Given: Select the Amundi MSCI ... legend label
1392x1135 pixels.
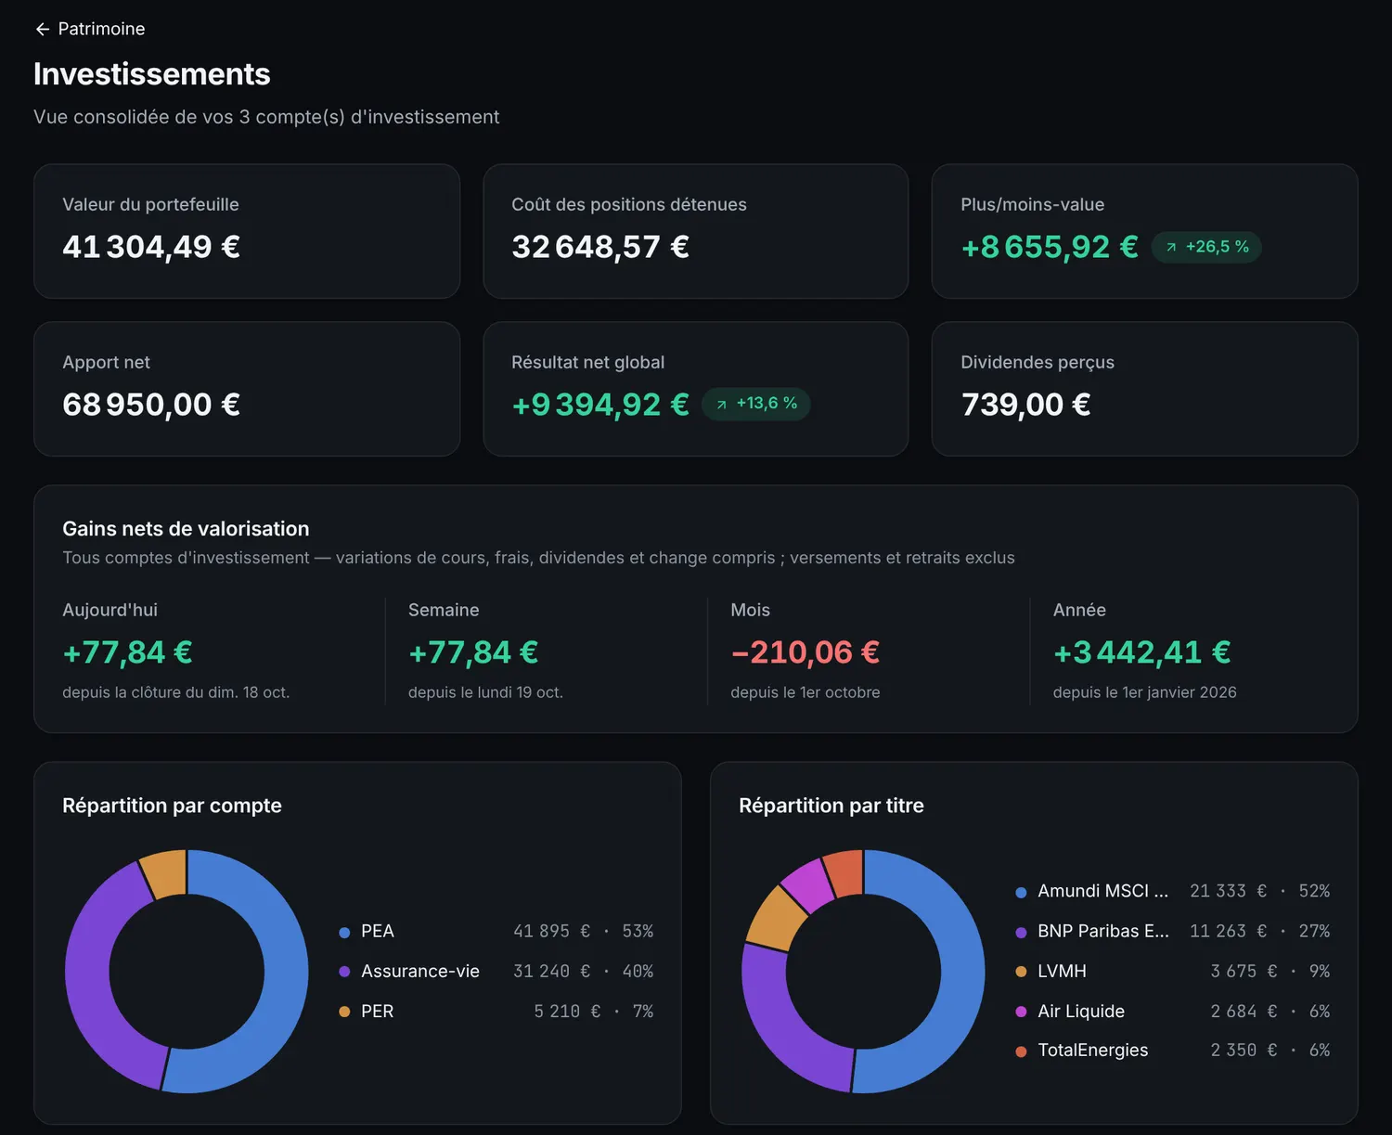Looking at the screenshot, I should [1102, 891].
